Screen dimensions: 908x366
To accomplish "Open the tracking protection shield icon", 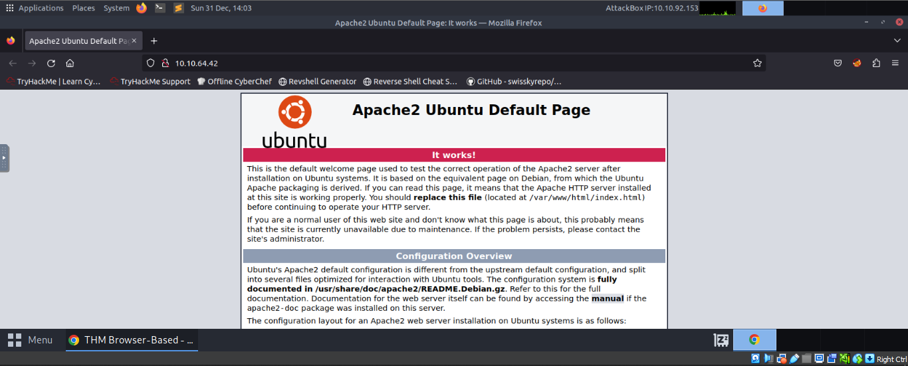I will (x=150, y=63).
